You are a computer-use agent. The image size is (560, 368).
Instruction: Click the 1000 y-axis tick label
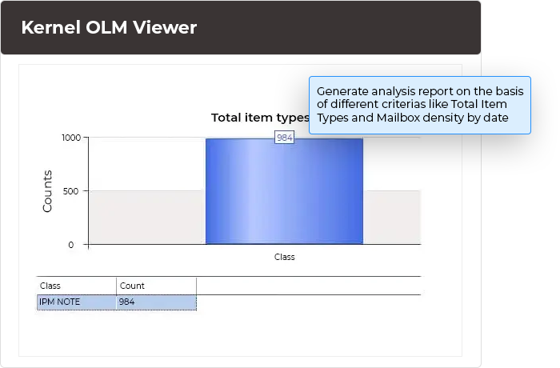tap(71, 138)
